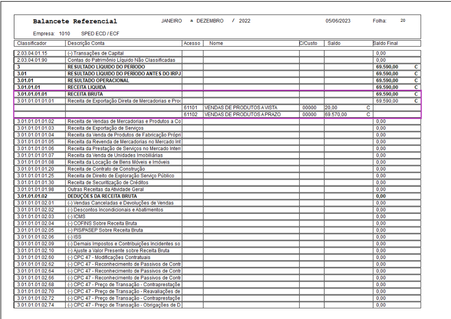Click the 'C/Custo' column header
Image resolution: width=451 pixels, height=319 pixels.
(x=308, y=44)
